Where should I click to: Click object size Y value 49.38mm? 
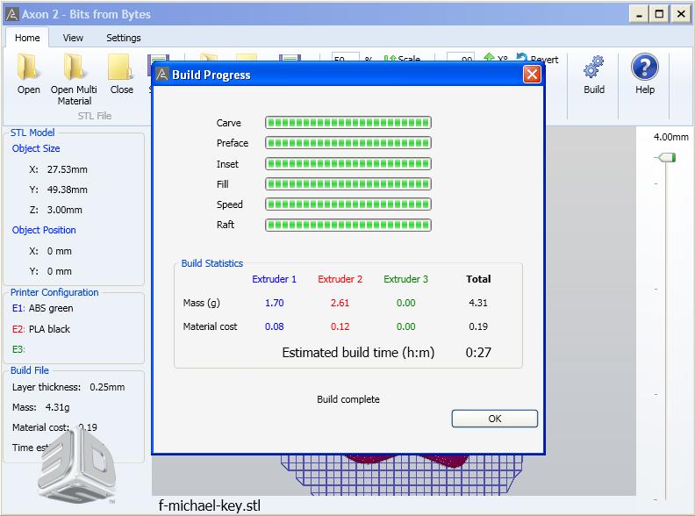[67, 190]
